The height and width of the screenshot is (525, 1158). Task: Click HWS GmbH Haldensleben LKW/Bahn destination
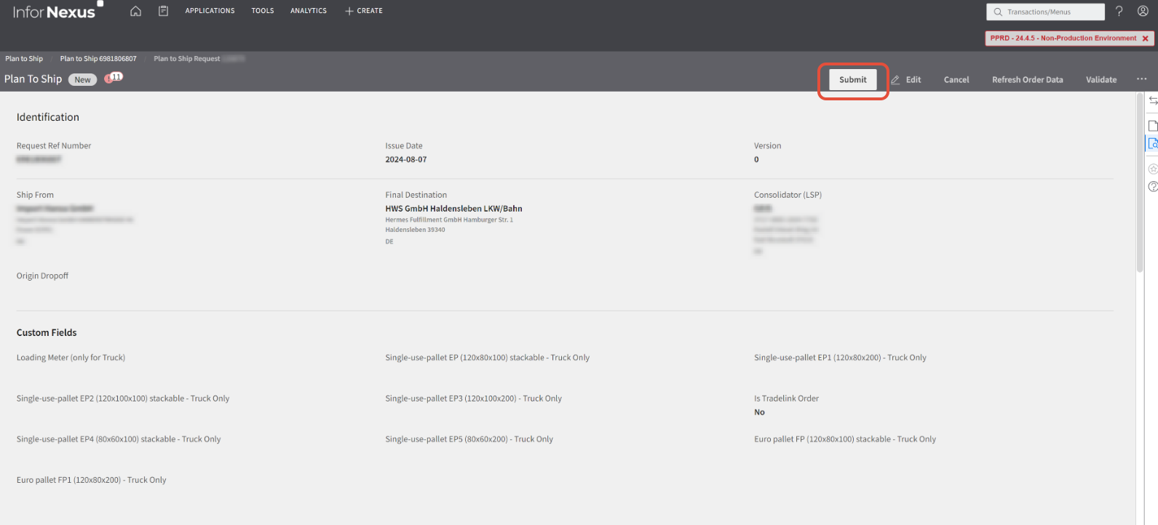point(453,209)
